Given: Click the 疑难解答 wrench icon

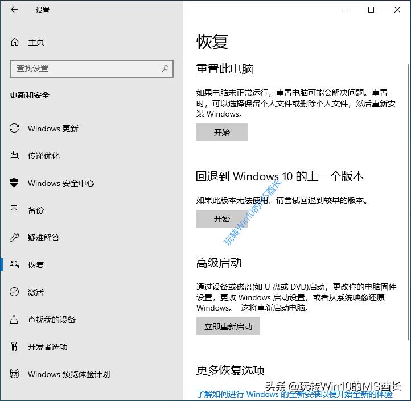Looking at the screenshot, I should pos(14,237).
